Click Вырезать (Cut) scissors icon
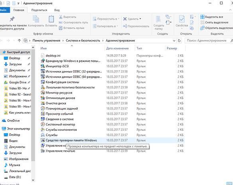The width and height of the screenshot is (233, 185). pyautogui.click(x=61, y=17)
